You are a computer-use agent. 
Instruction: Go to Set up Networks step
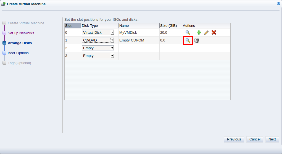click(x=21, y=33)
